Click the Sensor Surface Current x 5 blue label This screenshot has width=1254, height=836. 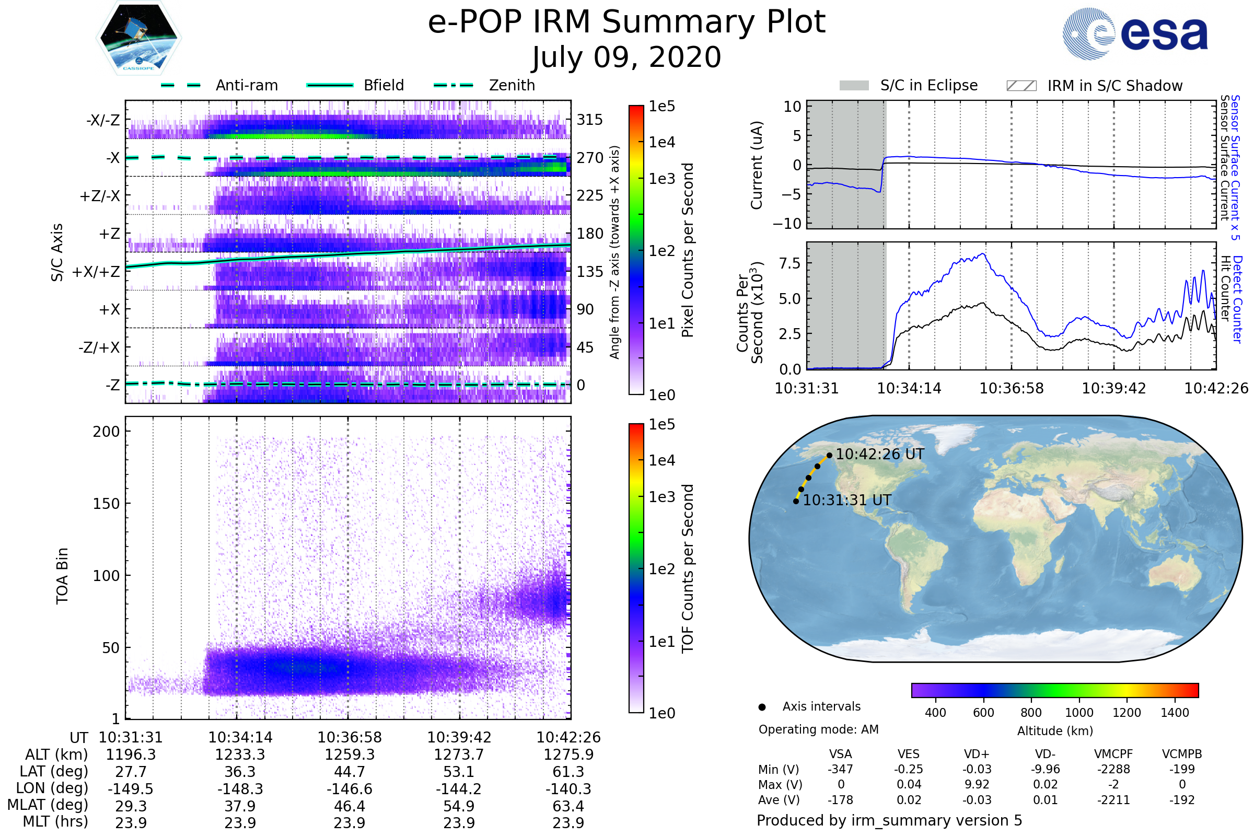pyautogui.click(x=1235, y=168)
